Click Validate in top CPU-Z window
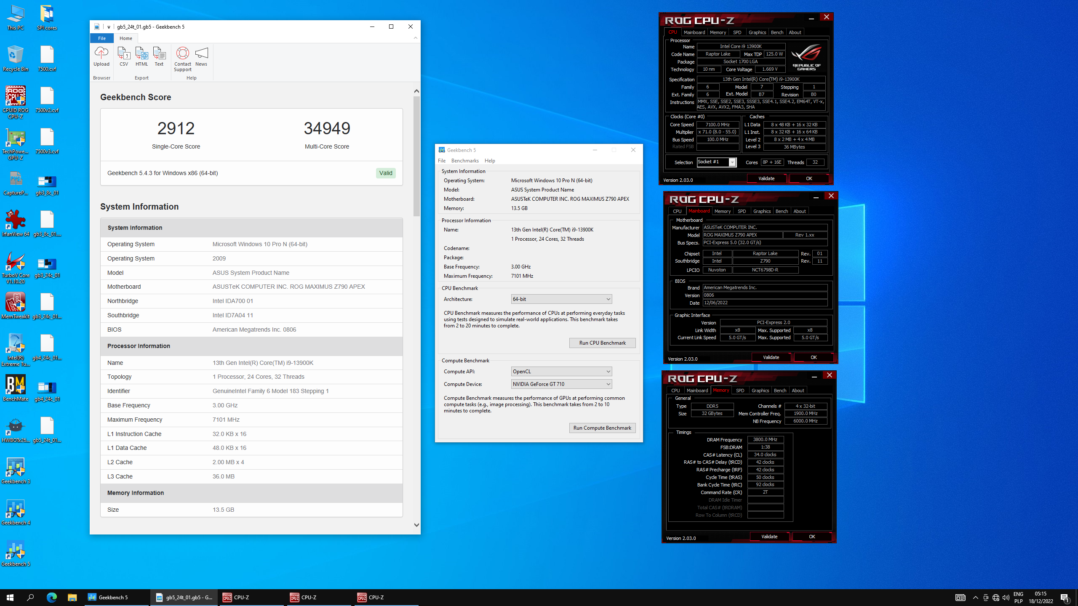The height and width of the screenshot is (606, 1078). 766,178
